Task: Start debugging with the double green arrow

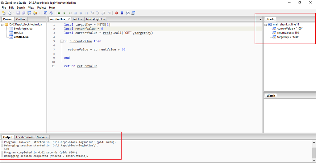Action: coord(59,13)
